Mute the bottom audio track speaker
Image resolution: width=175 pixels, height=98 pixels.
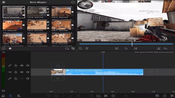click(x=28, y=79)
